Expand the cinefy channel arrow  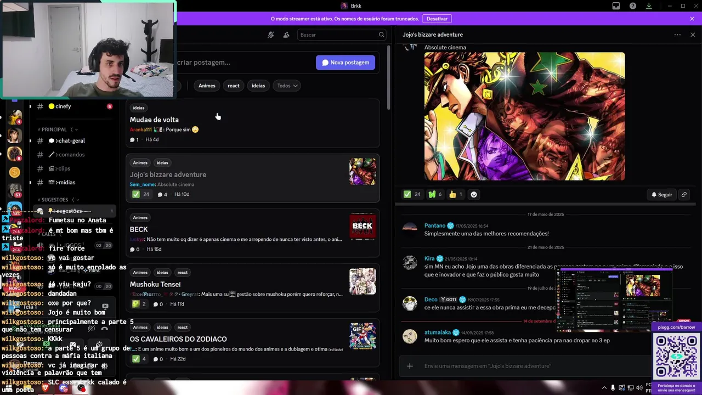30,106
